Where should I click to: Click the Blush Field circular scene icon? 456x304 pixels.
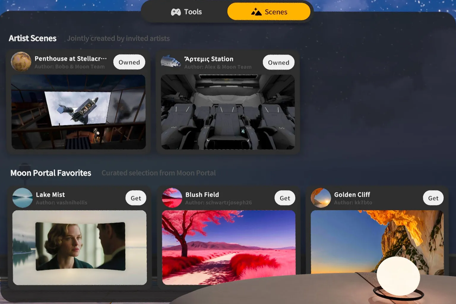172,198
